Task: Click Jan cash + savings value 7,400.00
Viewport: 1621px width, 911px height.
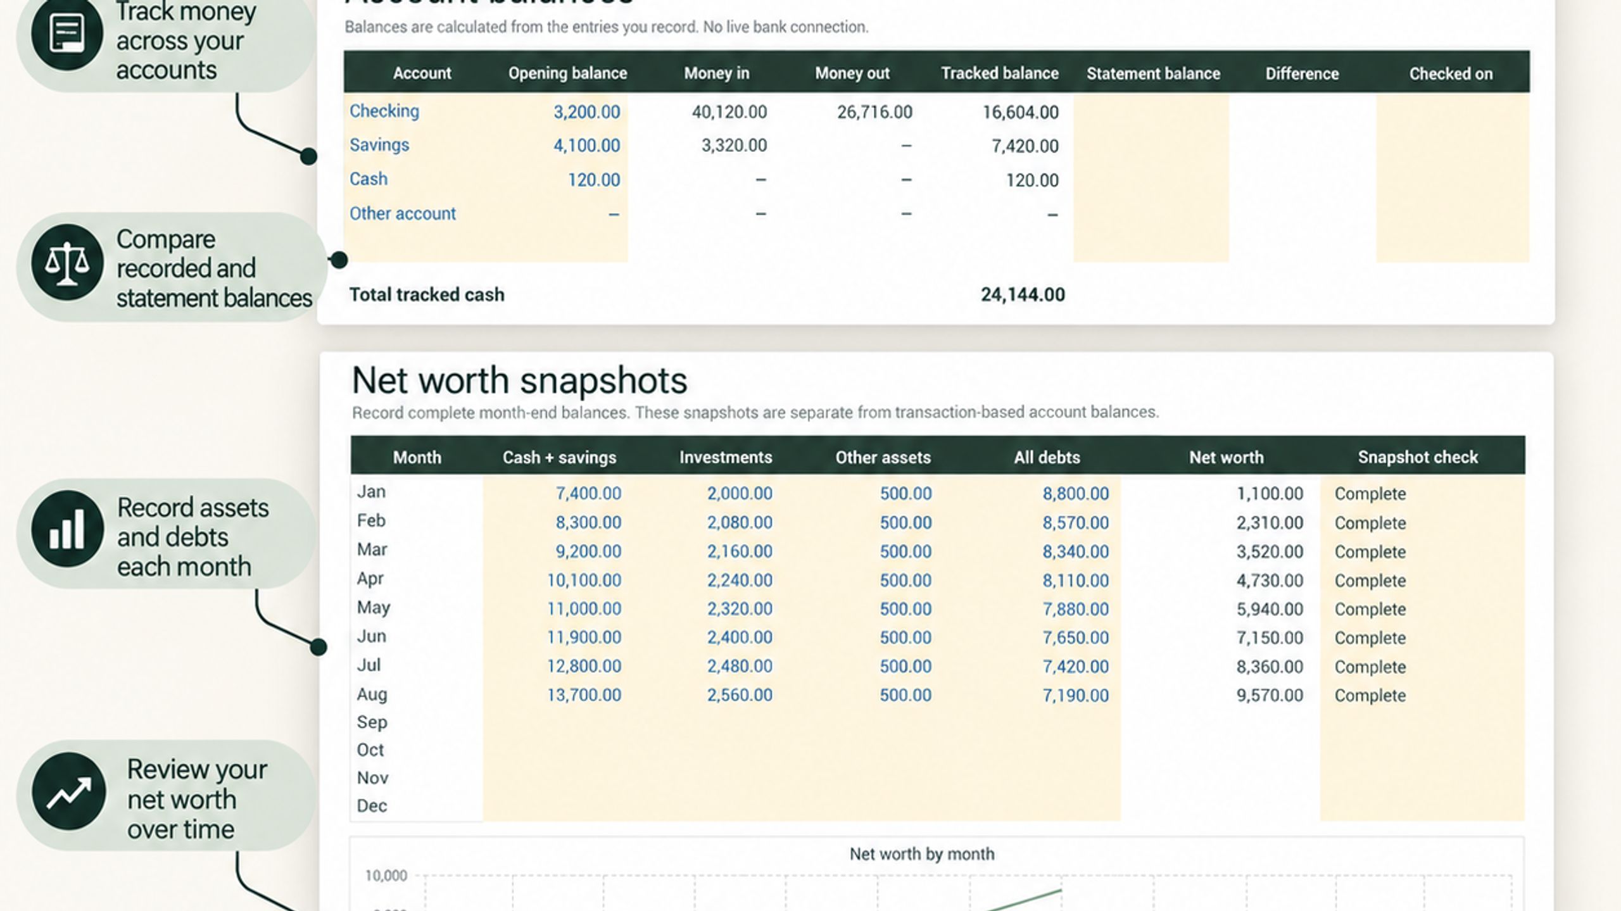Action: click(588, 494)
